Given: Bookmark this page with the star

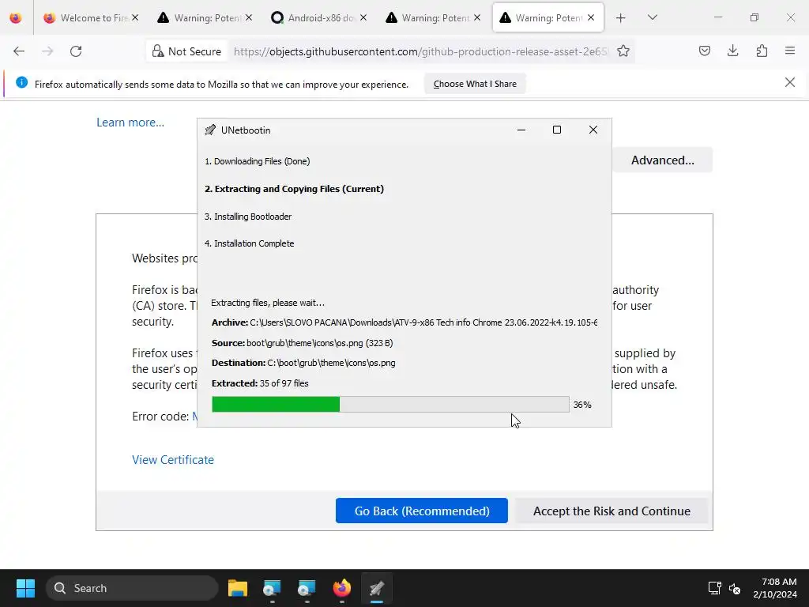Looking at the screenshot, I should pos(623,51).
